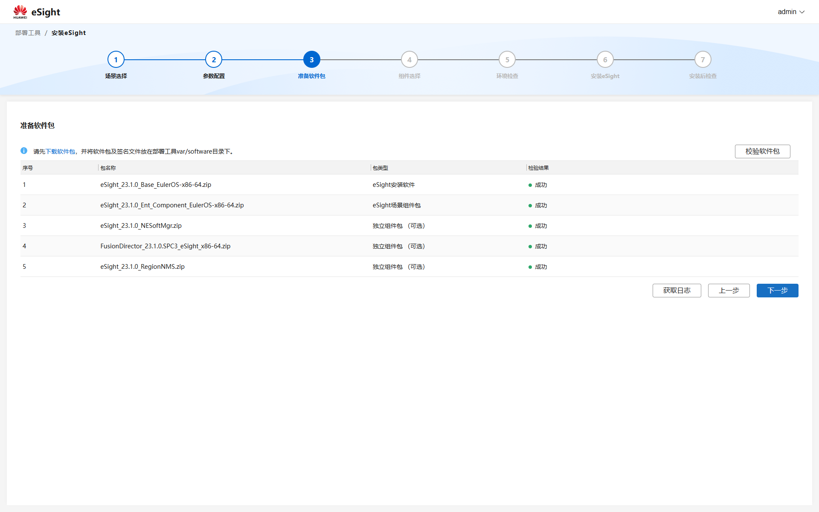Select the eSight_23.1.0_NESoftMgr.zip row

[x=141, y=226]
